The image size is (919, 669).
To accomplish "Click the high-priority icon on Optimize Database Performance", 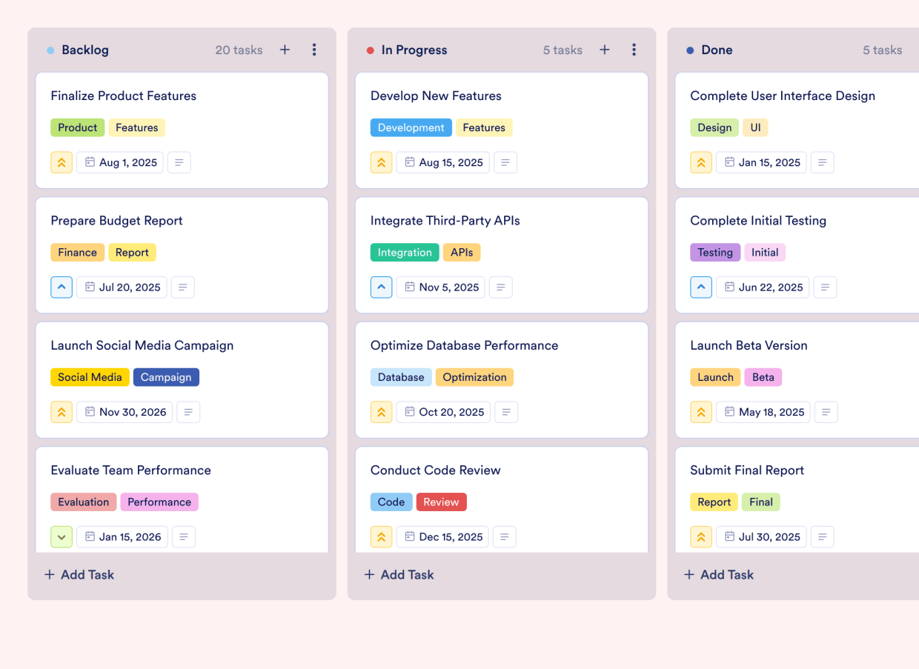I will point(381,412).
